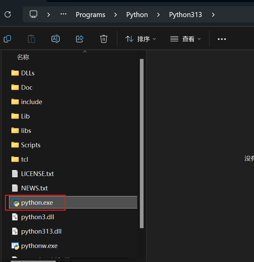Open the toolbar more options ellipsis
This screenshot has width=254, height=262.
(222, 39)
